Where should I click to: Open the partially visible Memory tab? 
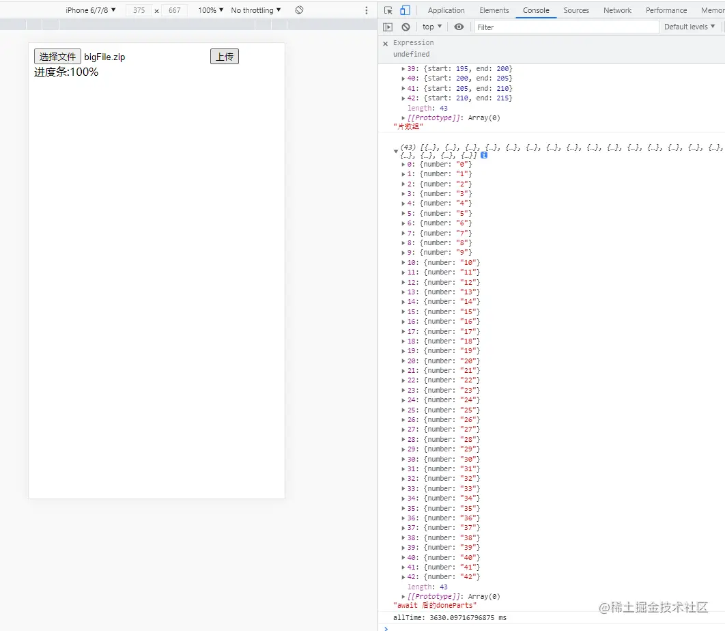[713, 10]
